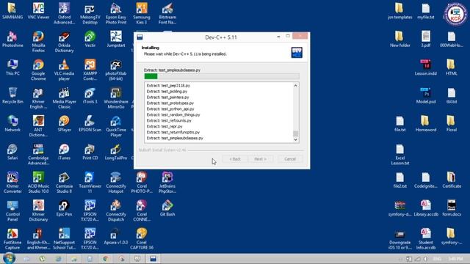Screen dimensions: 470x264
Task: Click the Dev-C++ installer taskbar button
Action: click(x=153, y=259)
